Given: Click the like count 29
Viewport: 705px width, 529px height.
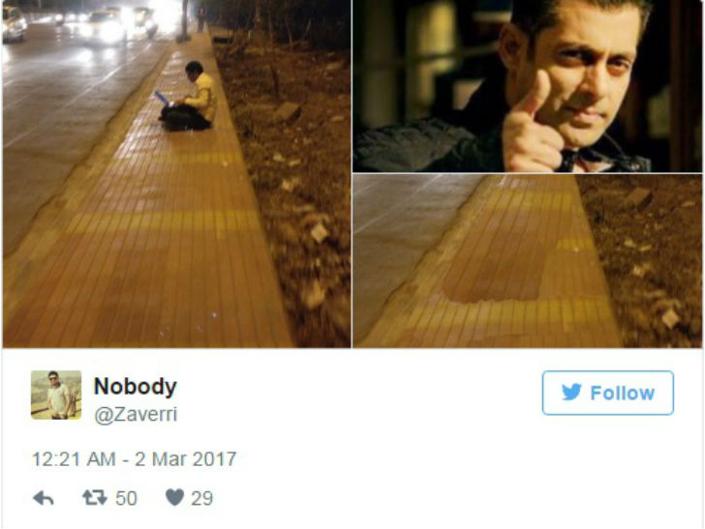Looking at the screenshot, I should tap(201, 498).
